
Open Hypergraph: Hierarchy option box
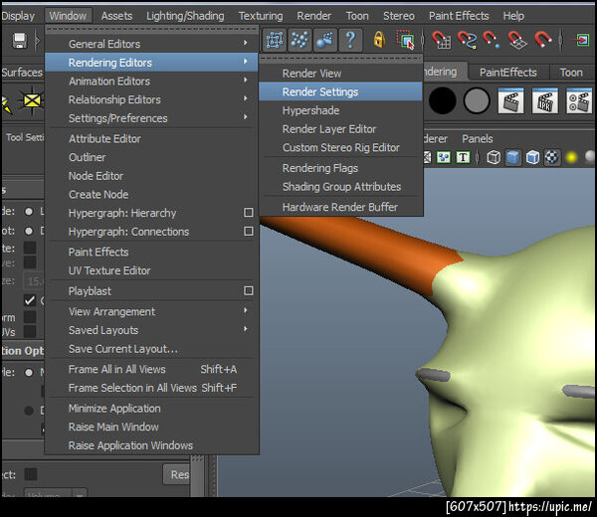click(x=248, y=213)
